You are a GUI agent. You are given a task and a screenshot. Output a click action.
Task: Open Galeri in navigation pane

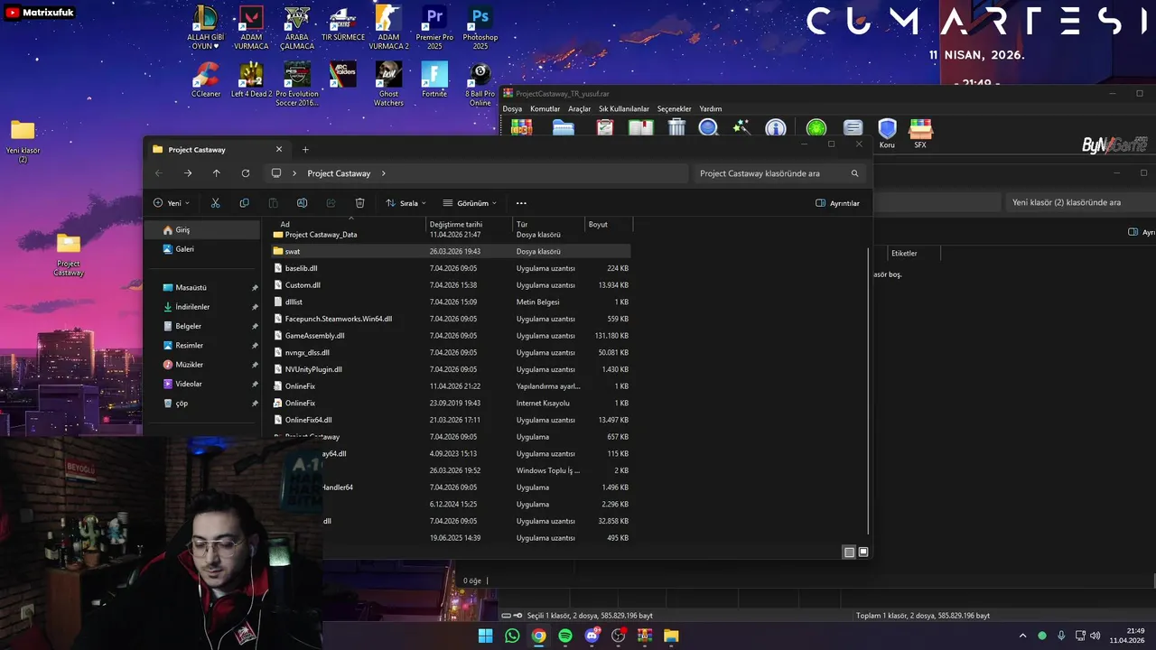pyautogui.click(x=202, y=249)
